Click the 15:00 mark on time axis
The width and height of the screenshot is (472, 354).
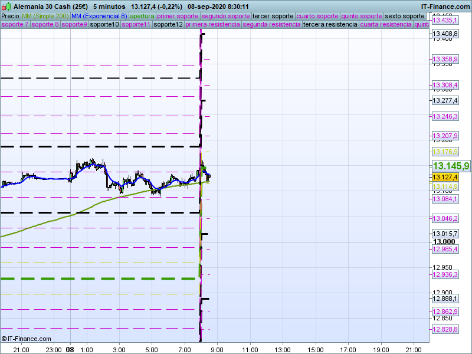(x=314, y=349)
